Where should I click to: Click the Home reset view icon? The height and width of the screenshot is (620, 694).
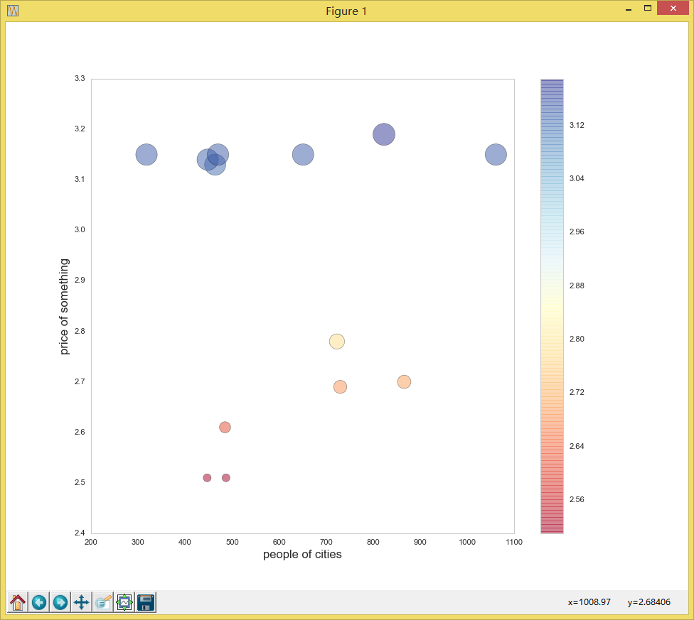[18, 602]
